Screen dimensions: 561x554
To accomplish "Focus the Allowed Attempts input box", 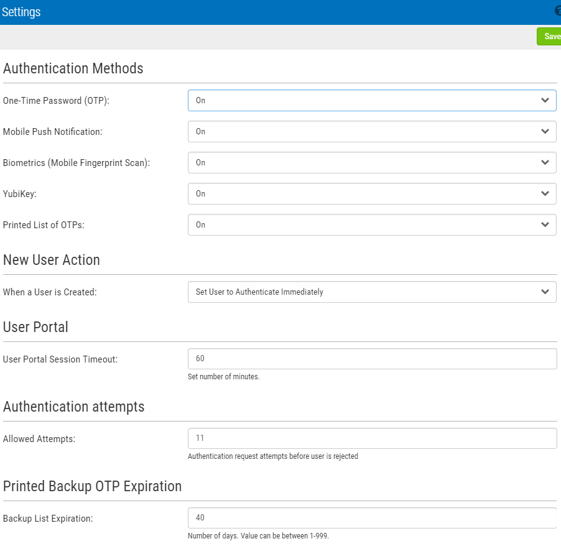I will [371, 438].
